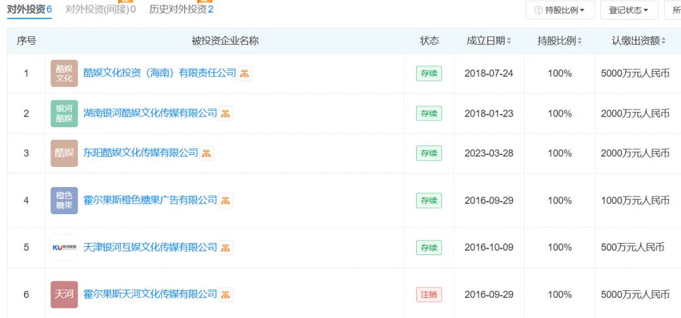Open the 持股比例 filter dropdown

pos(560,10)
